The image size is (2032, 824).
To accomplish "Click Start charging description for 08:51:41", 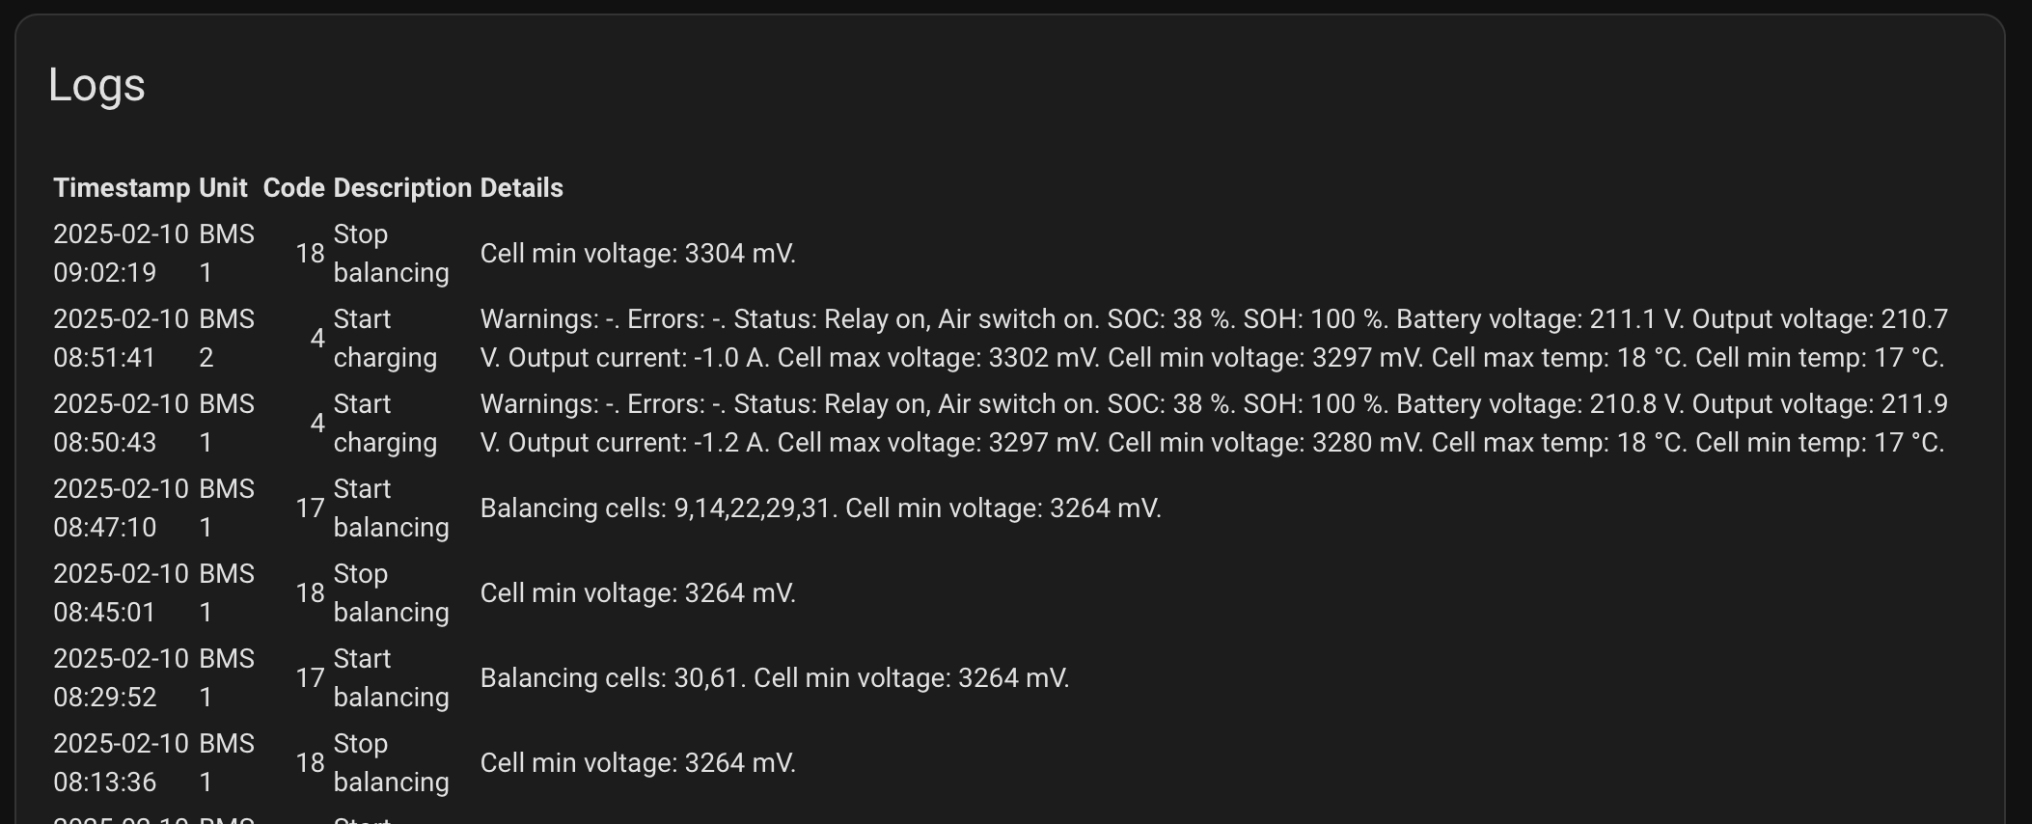I will pos(386,338).
